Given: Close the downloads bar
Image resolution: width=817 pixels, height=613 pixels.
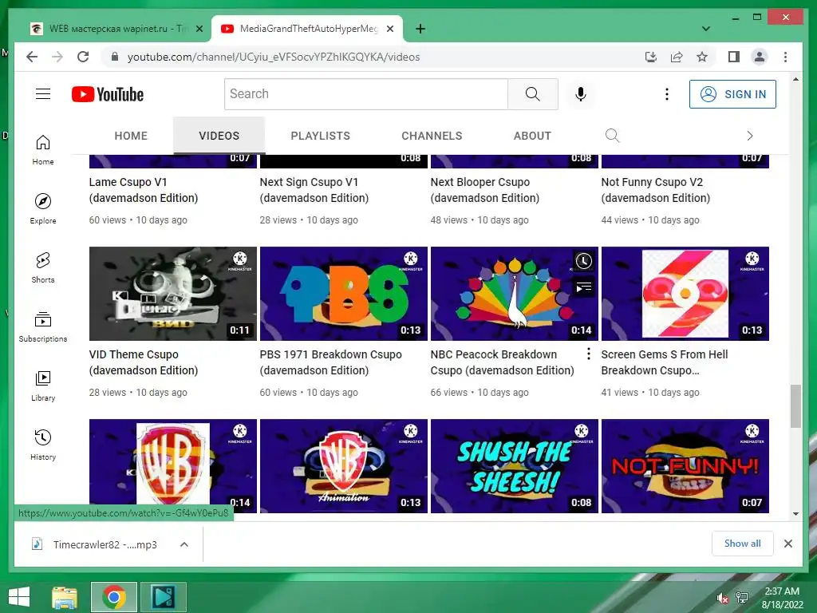Looking at the screenshot, I should (x=787, y=544).
